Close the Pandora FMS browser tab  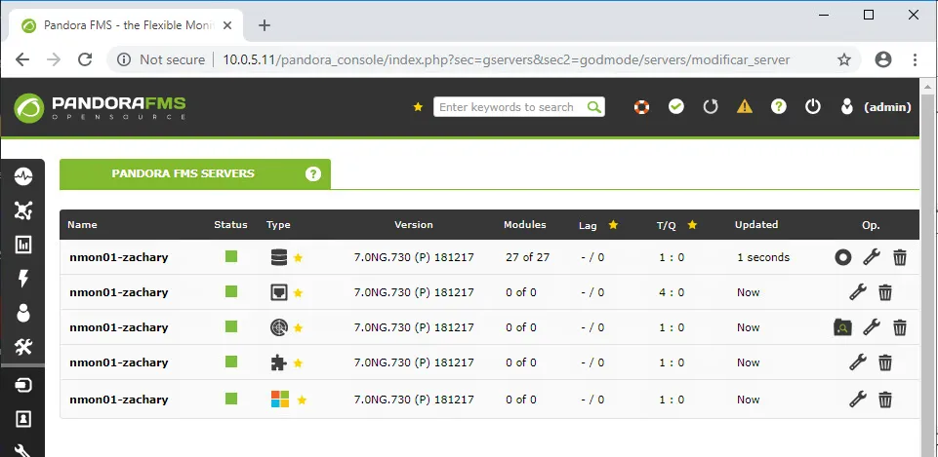coord(227,25)
